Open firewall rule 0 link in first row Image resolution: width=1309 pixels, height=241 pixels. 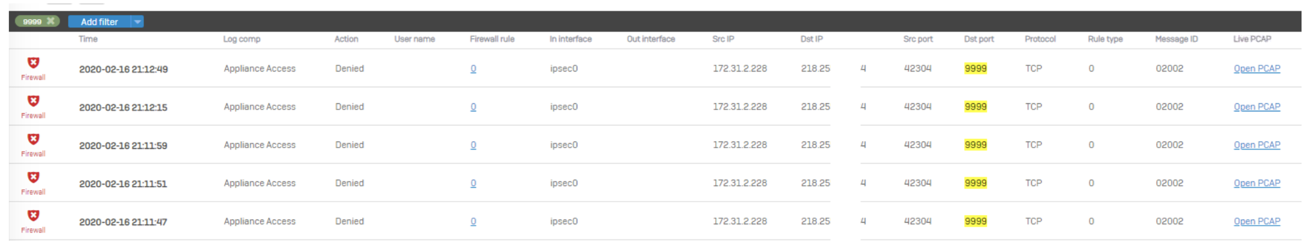pyautogui.click(x=473, y=69)
